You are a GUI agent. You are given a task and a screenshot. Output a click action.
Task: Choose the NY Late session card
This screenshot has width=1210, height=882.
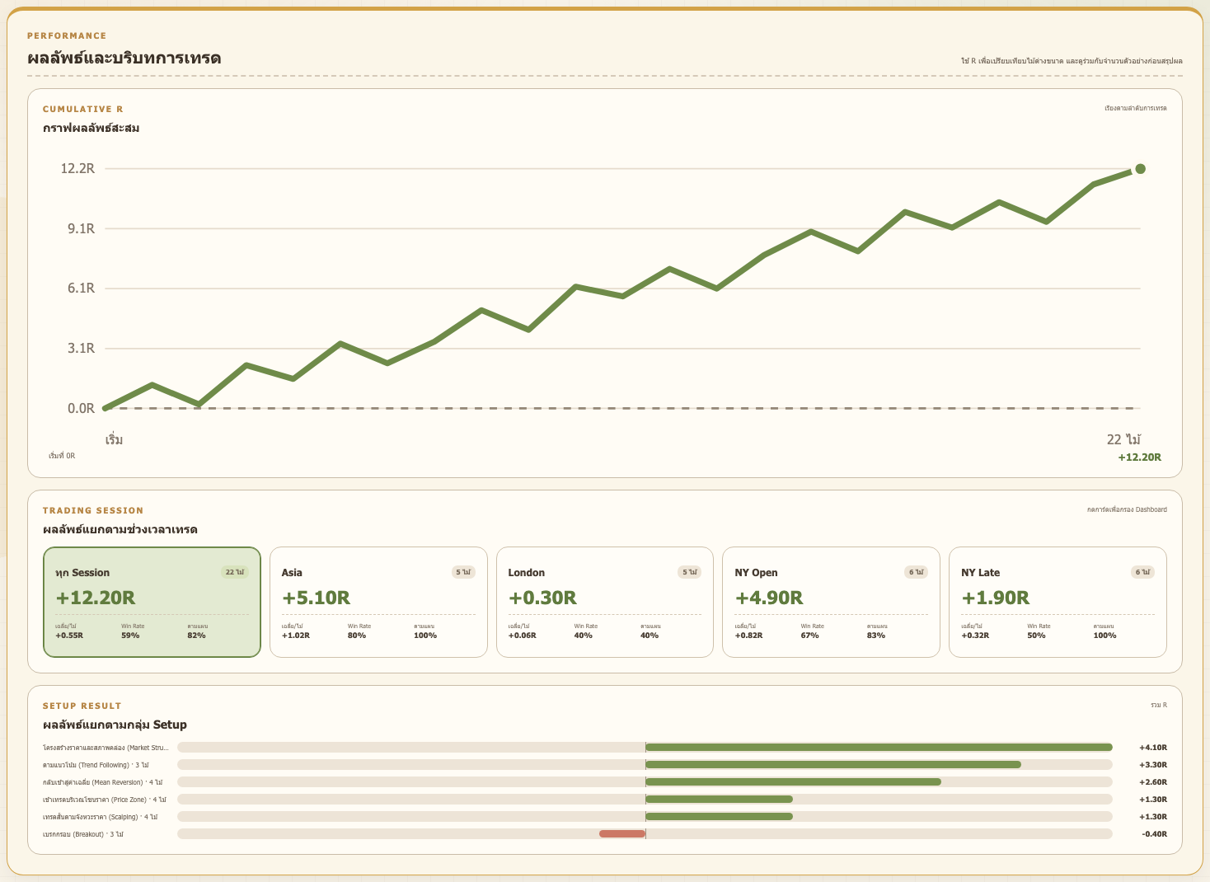(x=1058, y=603)
